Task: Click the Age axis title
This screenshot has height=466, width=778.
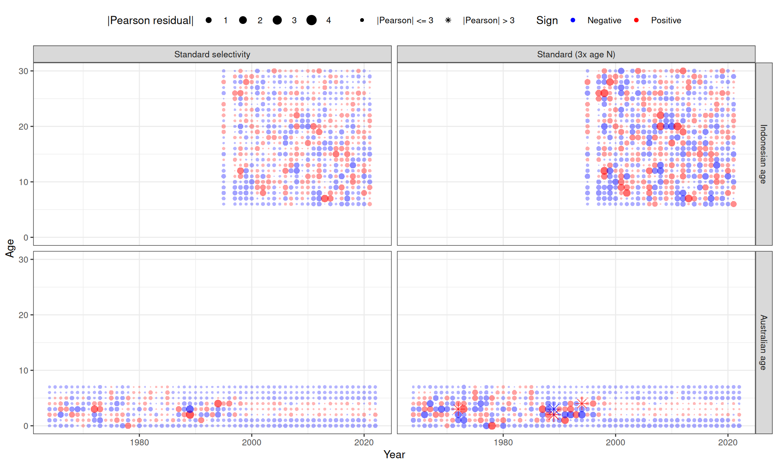Action: click(x=10, y=248)
